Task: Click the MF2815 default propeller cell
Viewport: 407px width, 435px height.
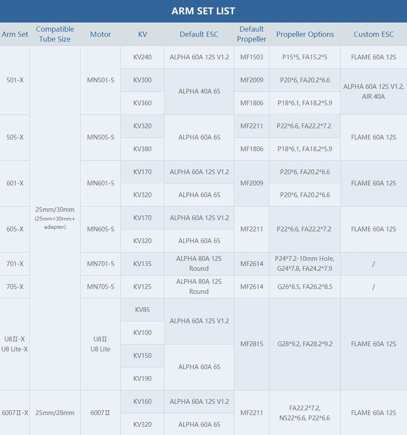Action: [x=252, y=344]
